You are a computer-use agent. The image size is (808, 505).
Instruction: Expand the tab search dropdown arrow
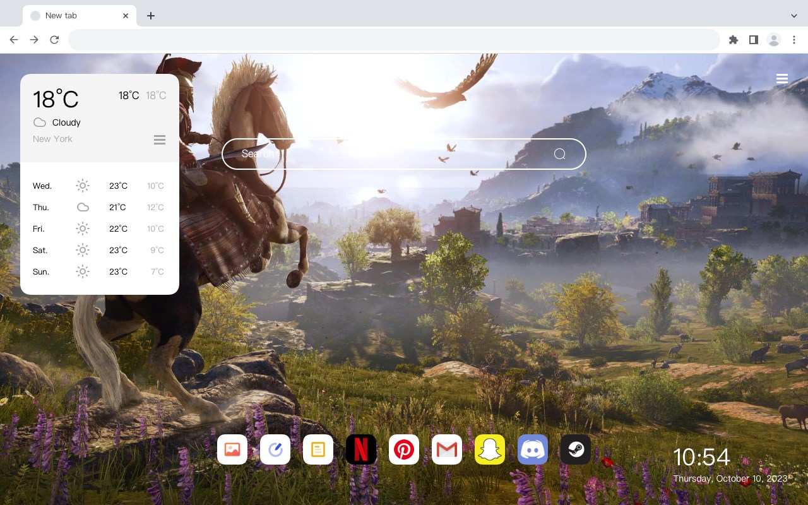[x=794, y=16]
